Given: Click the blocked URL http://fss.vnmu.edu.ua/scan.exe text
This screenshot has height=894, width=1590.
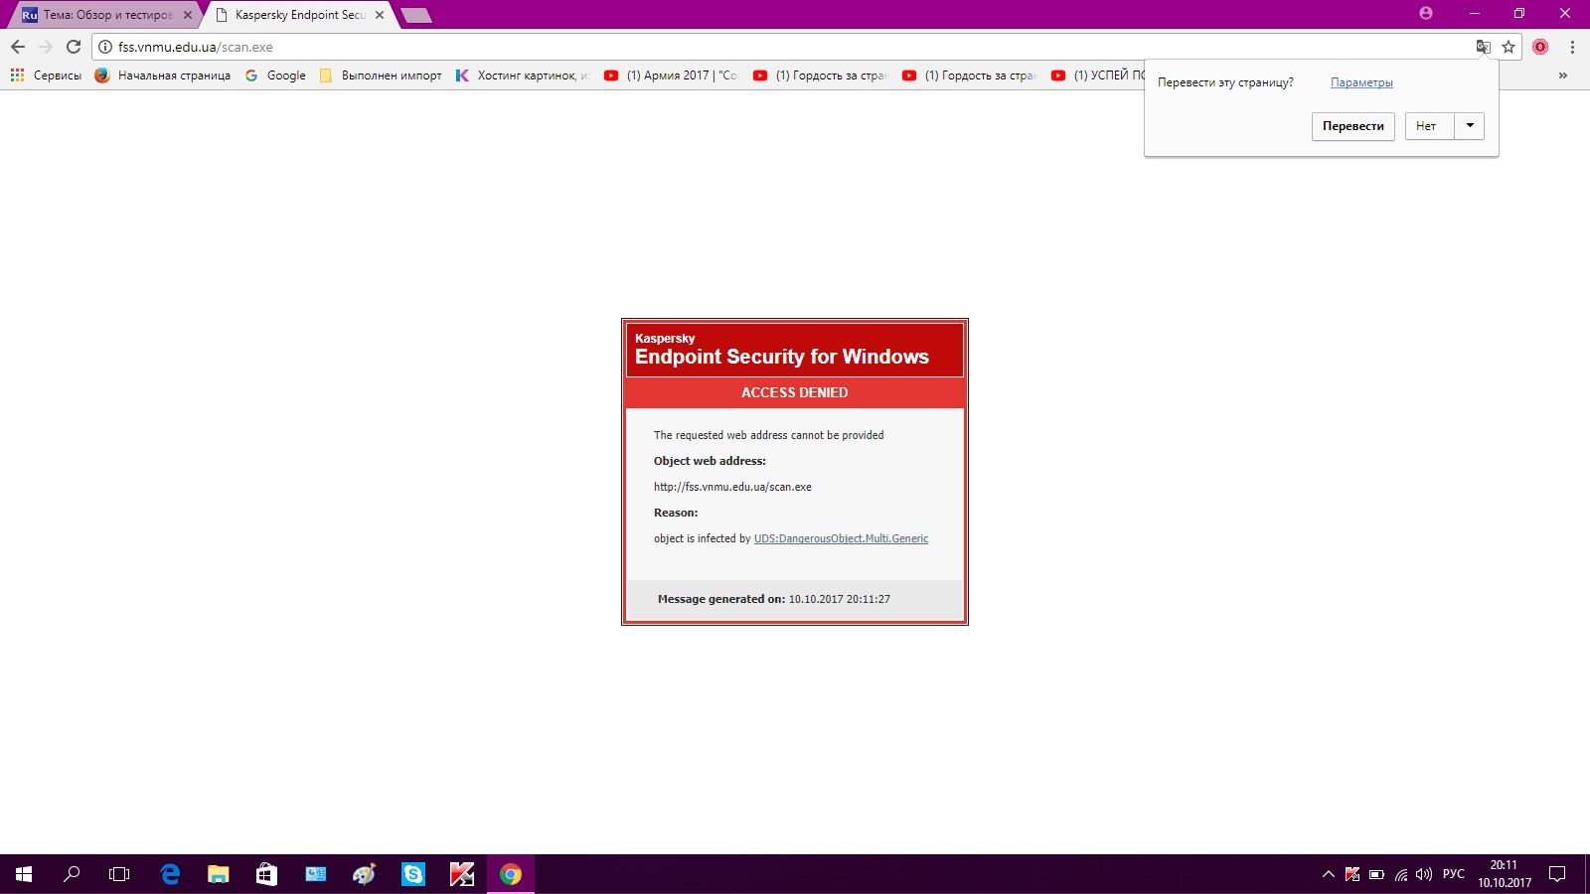Looking at the screenshot, I should [x=732, y=487].
